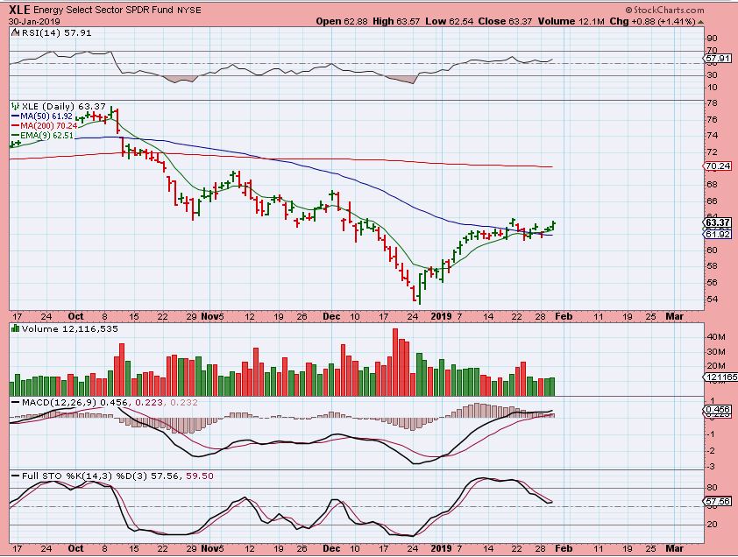The width and height of the screenshot is (738, 557).
Task: Click the RSI indicator legend icon
Action: tap(16, 33)
